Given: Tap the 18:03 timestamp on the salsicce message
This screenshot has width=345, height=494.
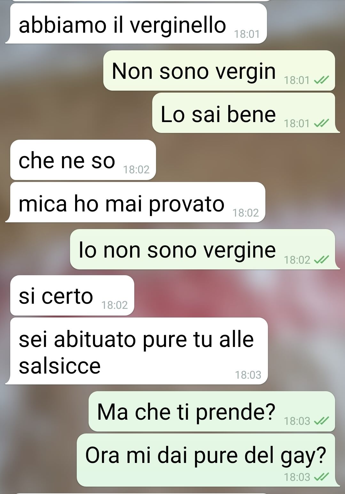Looking at the screenshot, I should 248,375.
